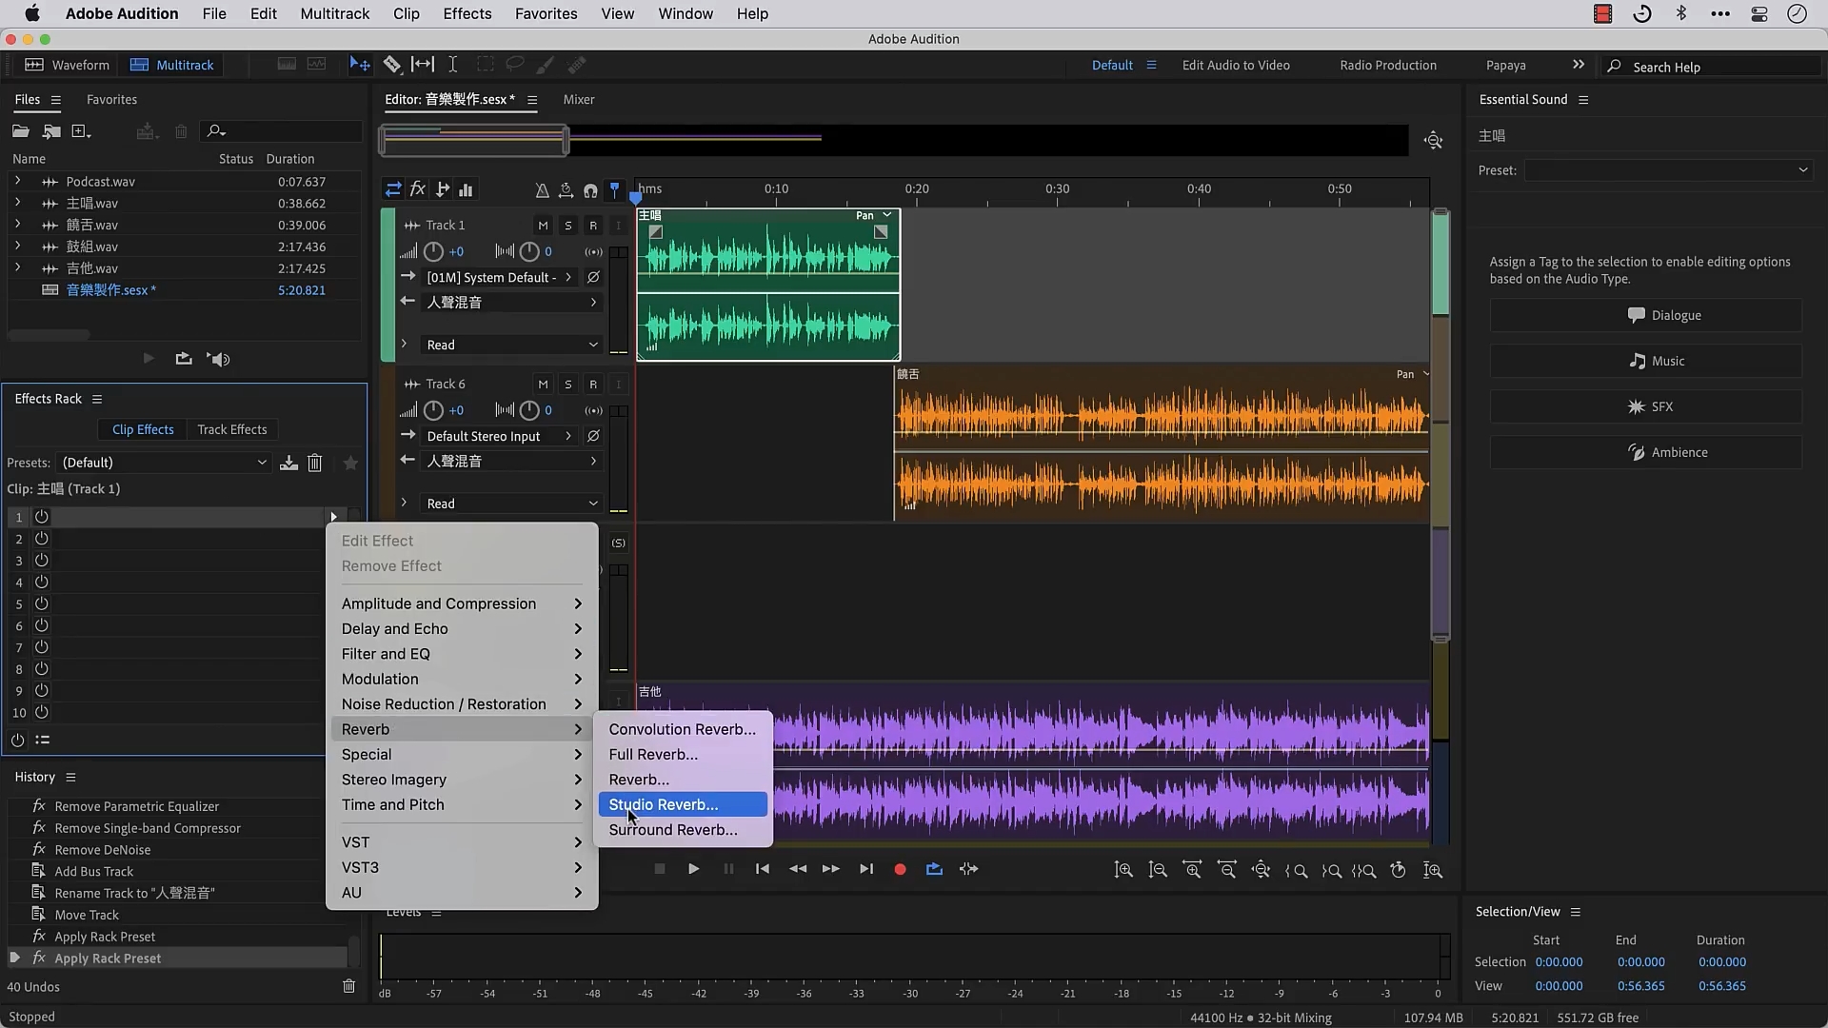This screenshot has width=1828, height=1028.
Task: Click the Dialogue audio type button
Action: click(1645, 315)
